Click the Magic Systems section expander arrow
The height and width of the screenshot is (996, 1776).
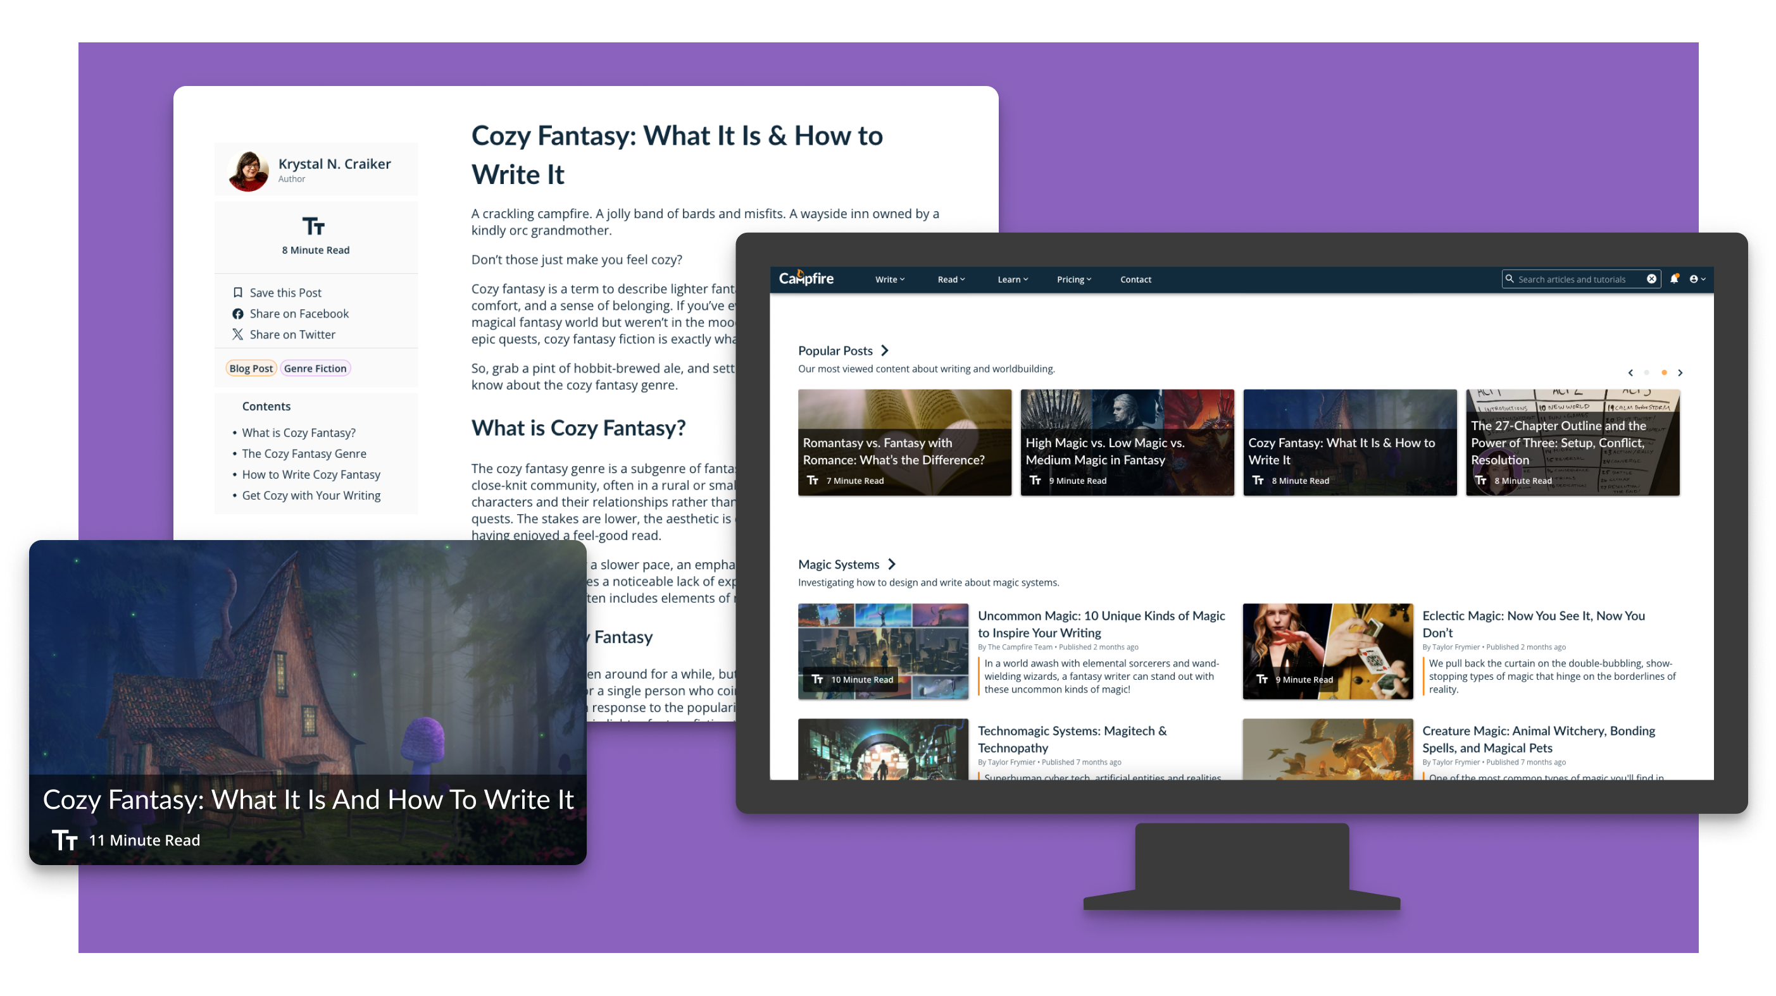[892, 563]
